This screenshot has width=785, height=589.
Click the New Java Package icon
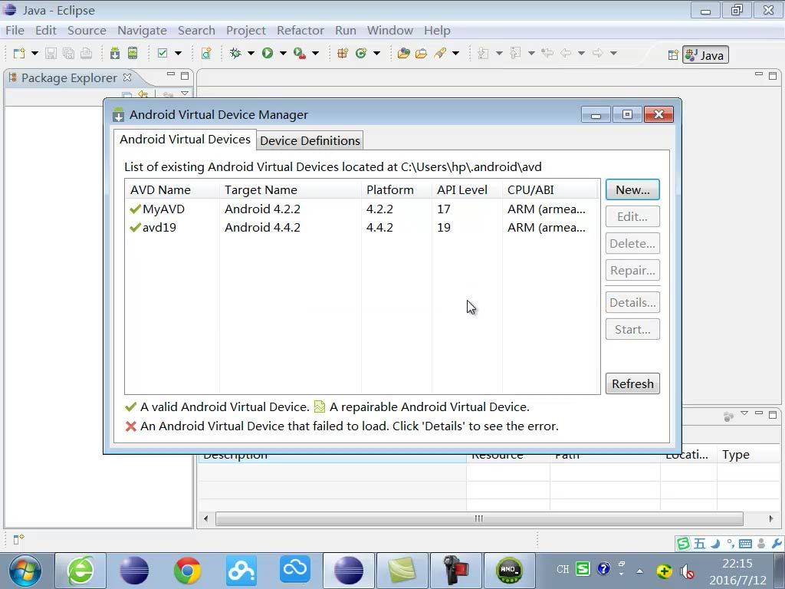[x=343, y=53]
